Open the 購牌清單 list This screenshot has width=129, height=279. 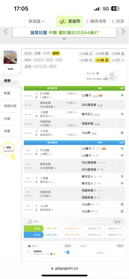tap(96, 21)
